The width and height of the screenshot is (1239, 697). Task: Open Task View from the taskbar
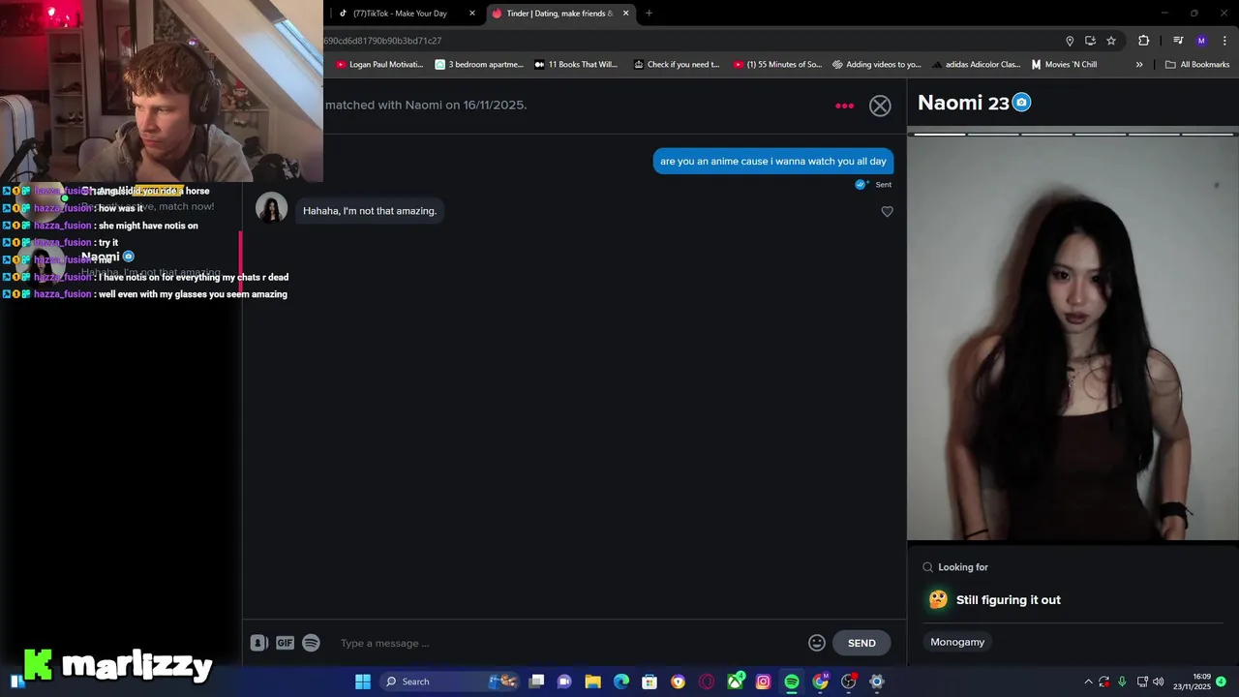tap(536, 682)
